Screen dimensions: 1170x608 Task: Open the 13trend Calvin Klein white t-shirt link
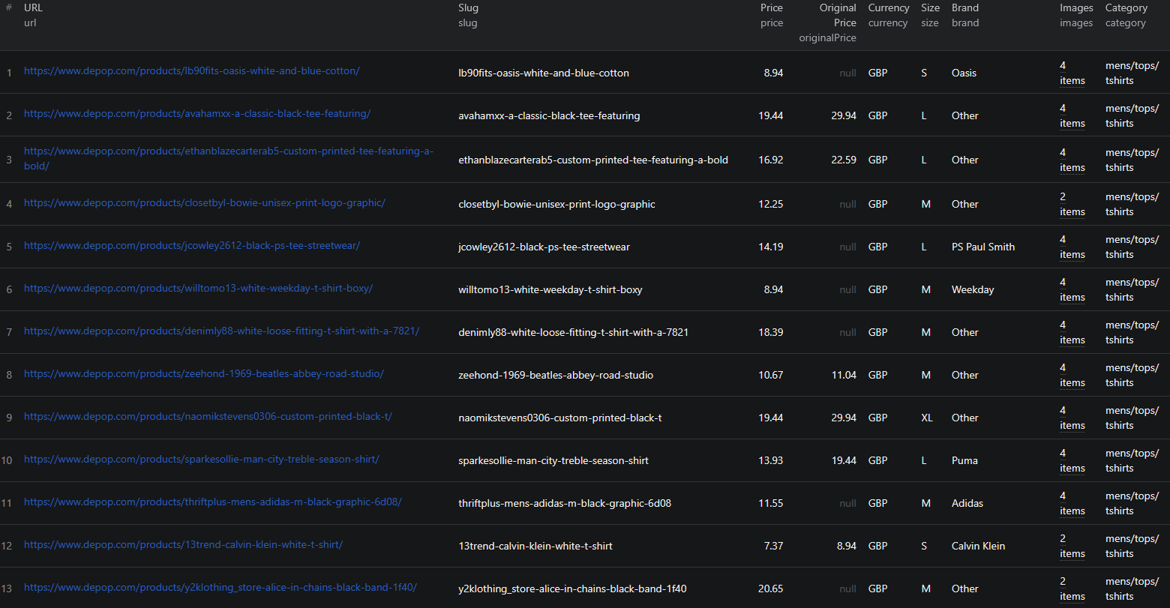[183, 545]
